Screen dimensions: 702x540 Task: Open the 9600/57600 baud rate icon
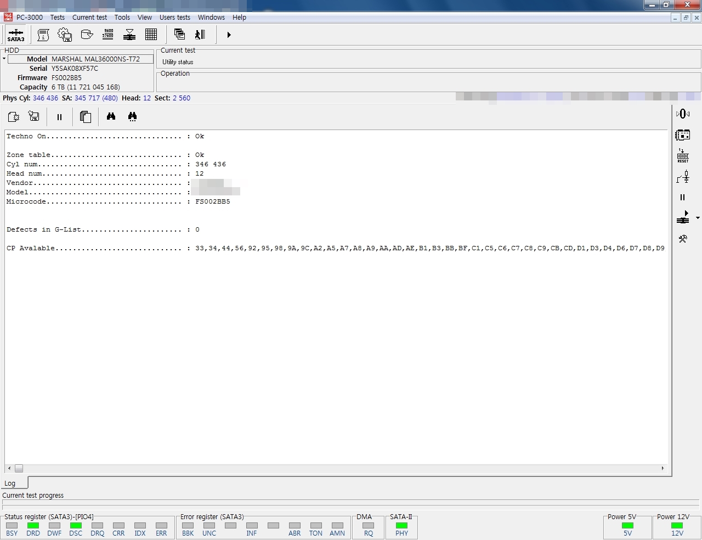coord(108,35)
